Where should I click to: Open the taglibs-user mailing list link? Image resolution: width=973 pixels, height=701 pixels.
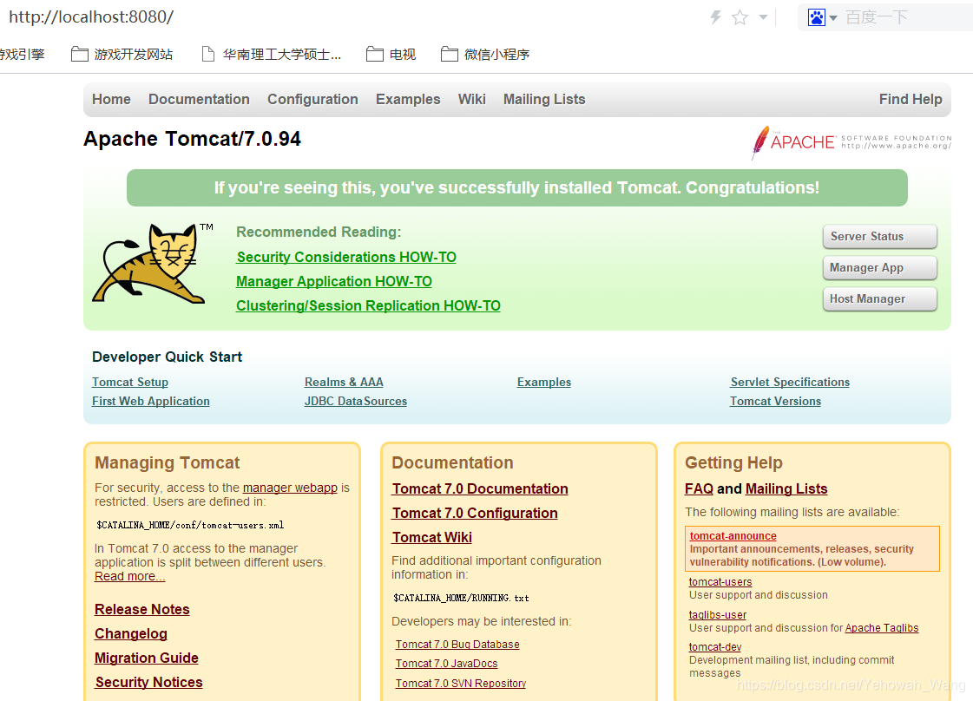717,615
